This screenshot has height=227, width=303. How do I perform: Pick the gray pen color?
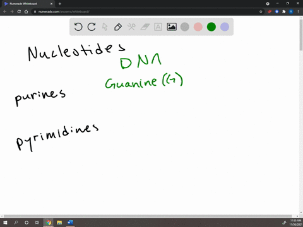(x=185, y=27)
